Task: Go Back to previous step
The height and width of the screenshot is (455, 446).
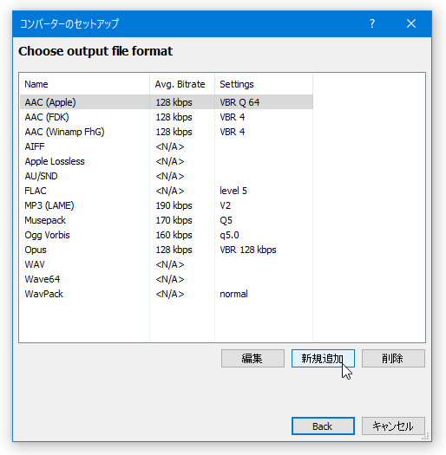Action: 323,426
